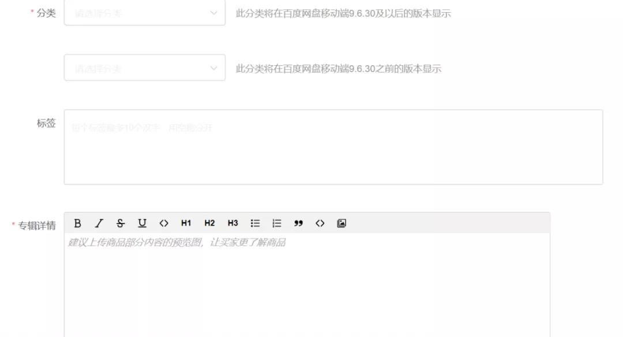Set heading level H2
Screen dimensions: 623x337
209,223
